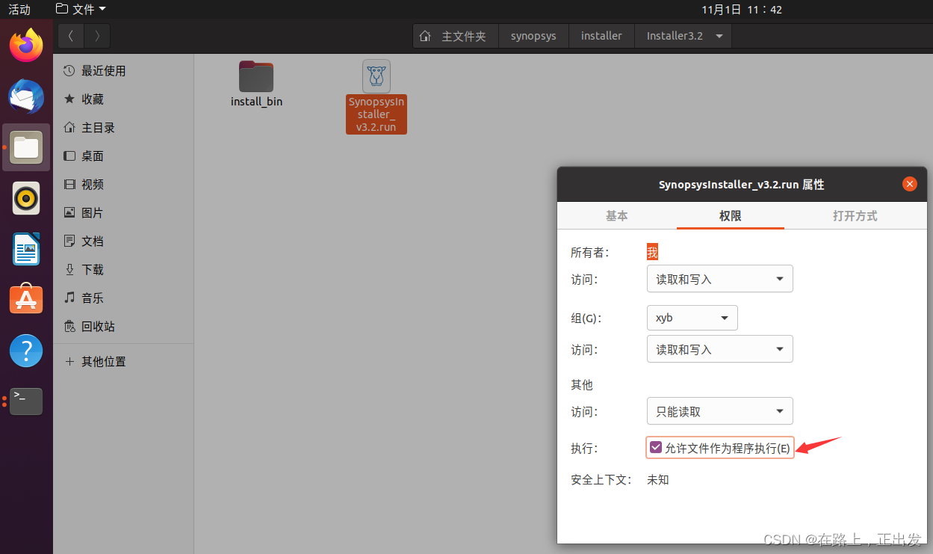933x554 pixels.
Task: Uncheck allow executing file as program
Action: pyautogui.click(x=656, y=448)
